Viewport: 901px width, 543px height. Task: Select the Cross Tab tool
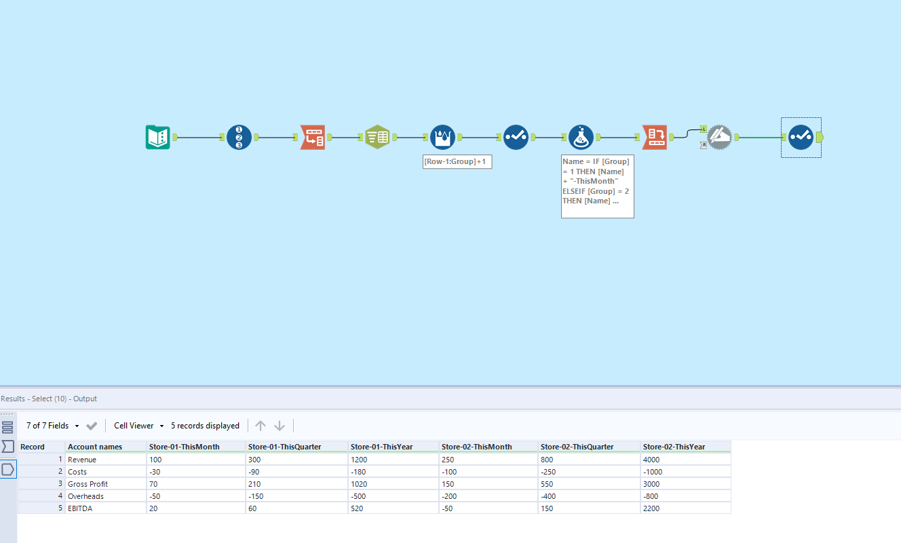655,137
